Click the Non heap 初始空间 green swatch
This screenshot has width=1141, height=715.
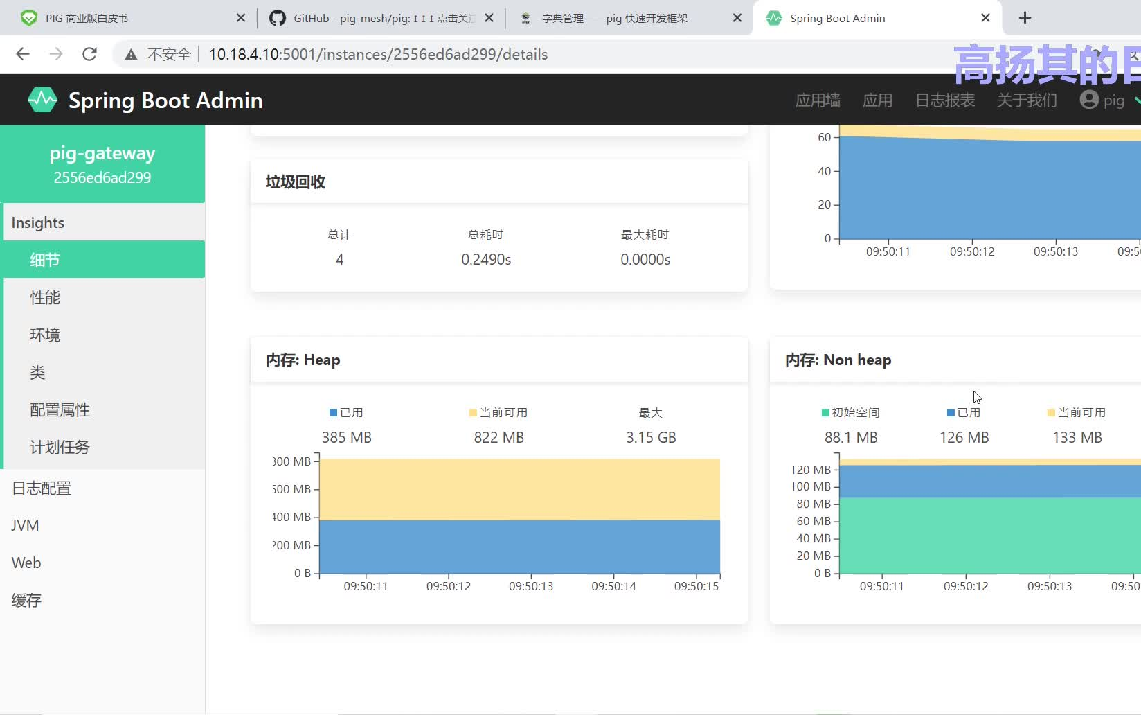tap(825, 413)
